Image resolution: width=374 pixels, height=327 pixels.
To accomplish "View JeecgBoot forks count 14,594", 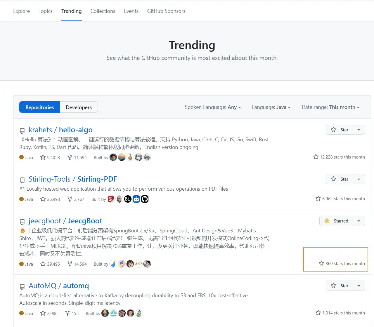I will [77, 264].
